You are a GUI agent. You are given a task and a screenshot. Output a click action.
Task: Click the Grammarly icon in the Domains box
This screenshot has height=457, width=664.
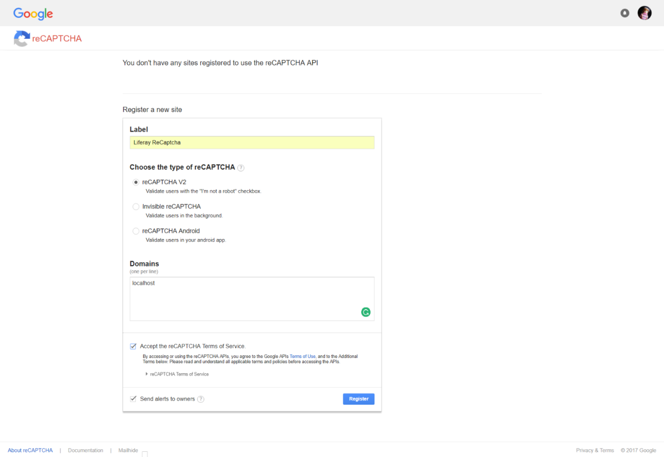click(x=366, y=312)
